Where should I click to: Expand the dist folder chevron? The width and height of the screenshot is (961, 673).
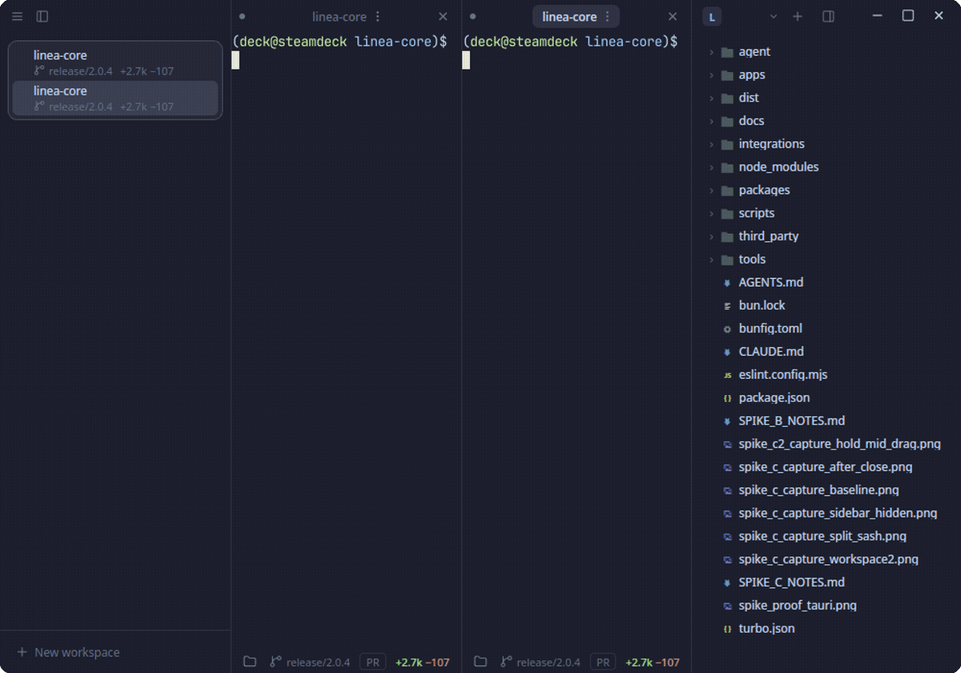point(711,98)
